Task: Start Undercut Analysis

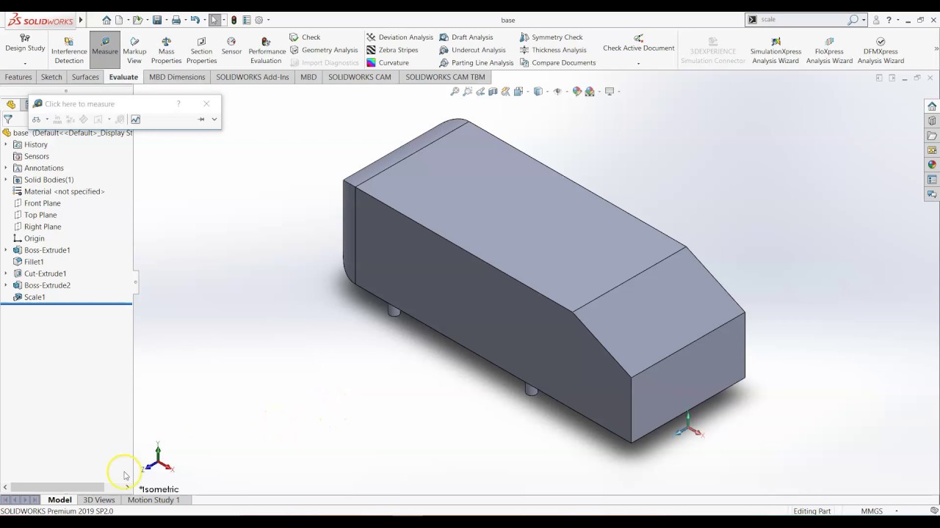Action: [472, 50]
